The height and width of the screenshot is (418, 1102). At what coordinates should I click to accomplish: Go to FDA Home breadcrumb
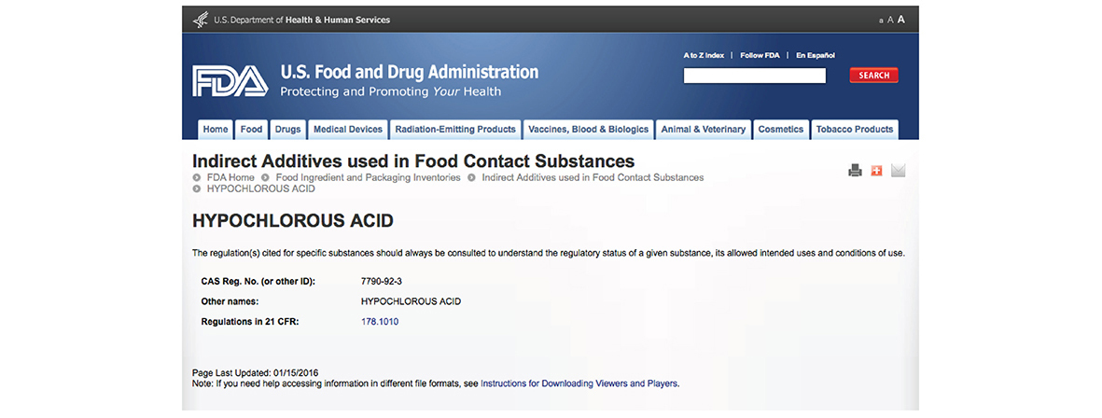[230, 177]
